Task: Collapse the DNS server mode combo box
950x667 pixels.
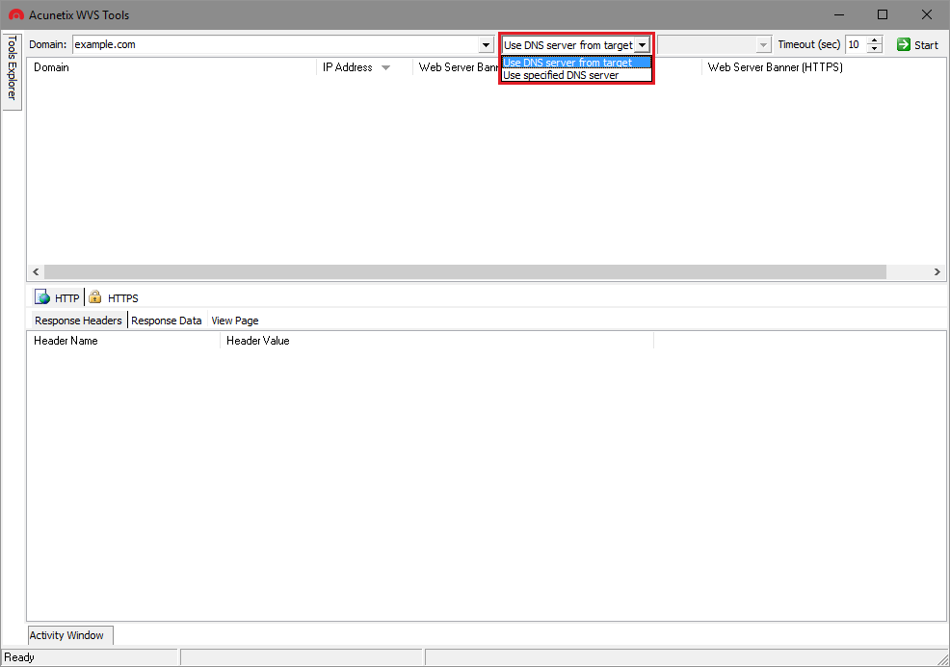Action: (643, 45)
